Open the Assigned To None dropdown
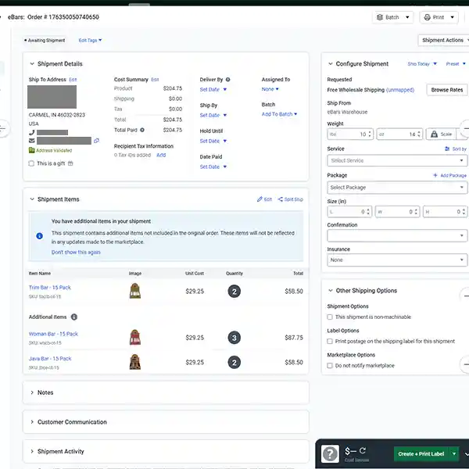 click(270, 89)
